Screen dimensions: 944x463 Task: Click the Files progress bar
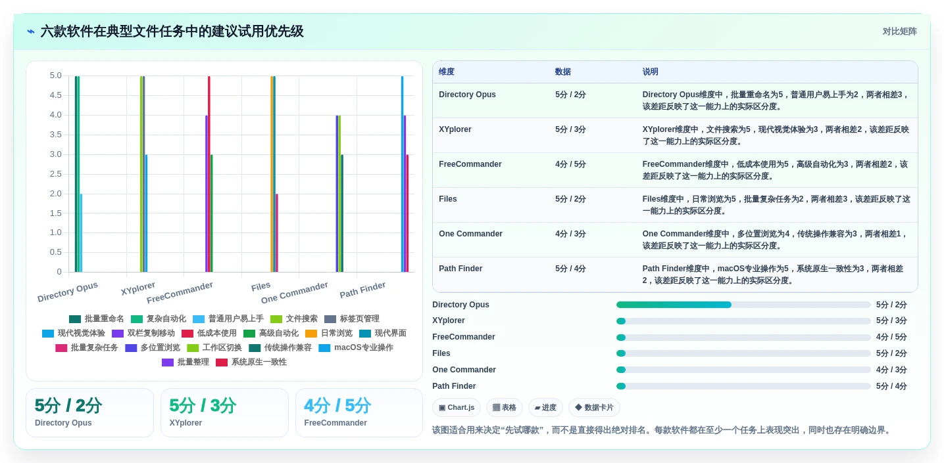pos(743,353)
